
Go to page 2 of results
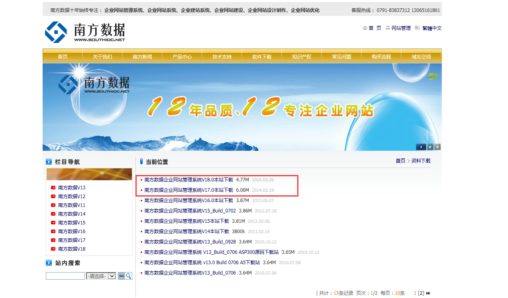point(421,293)
